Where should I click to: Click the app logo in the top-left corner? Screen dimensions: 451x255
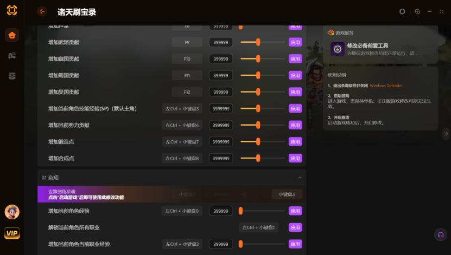[12, 11]
